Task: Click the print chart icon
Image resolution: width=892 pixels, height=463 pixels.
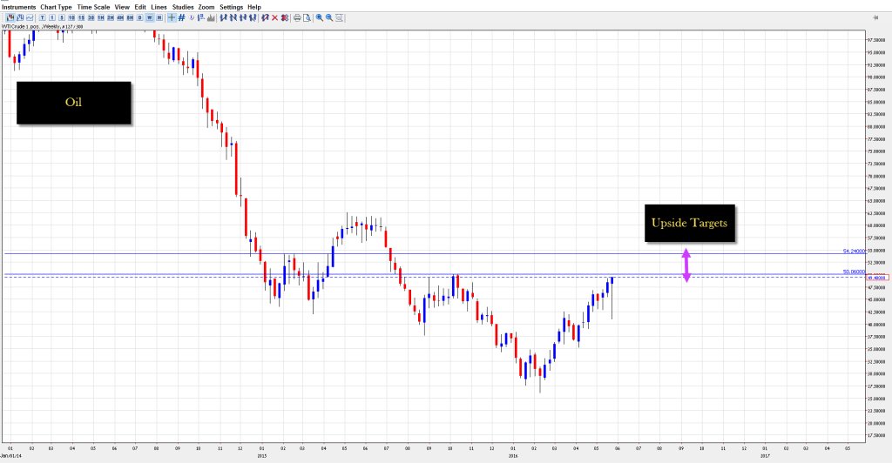Action: [x=297, y=17]
